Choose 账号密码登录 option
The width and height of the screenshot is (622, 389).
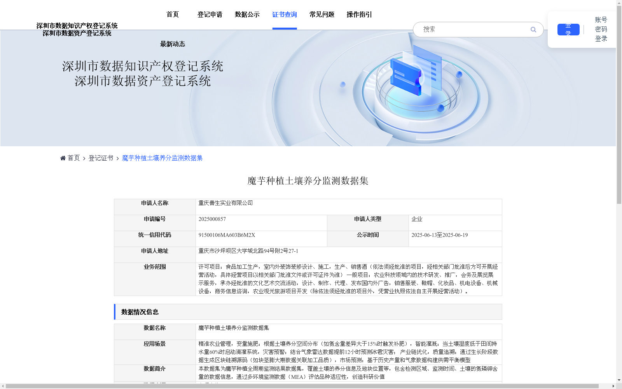pos(601,29)
